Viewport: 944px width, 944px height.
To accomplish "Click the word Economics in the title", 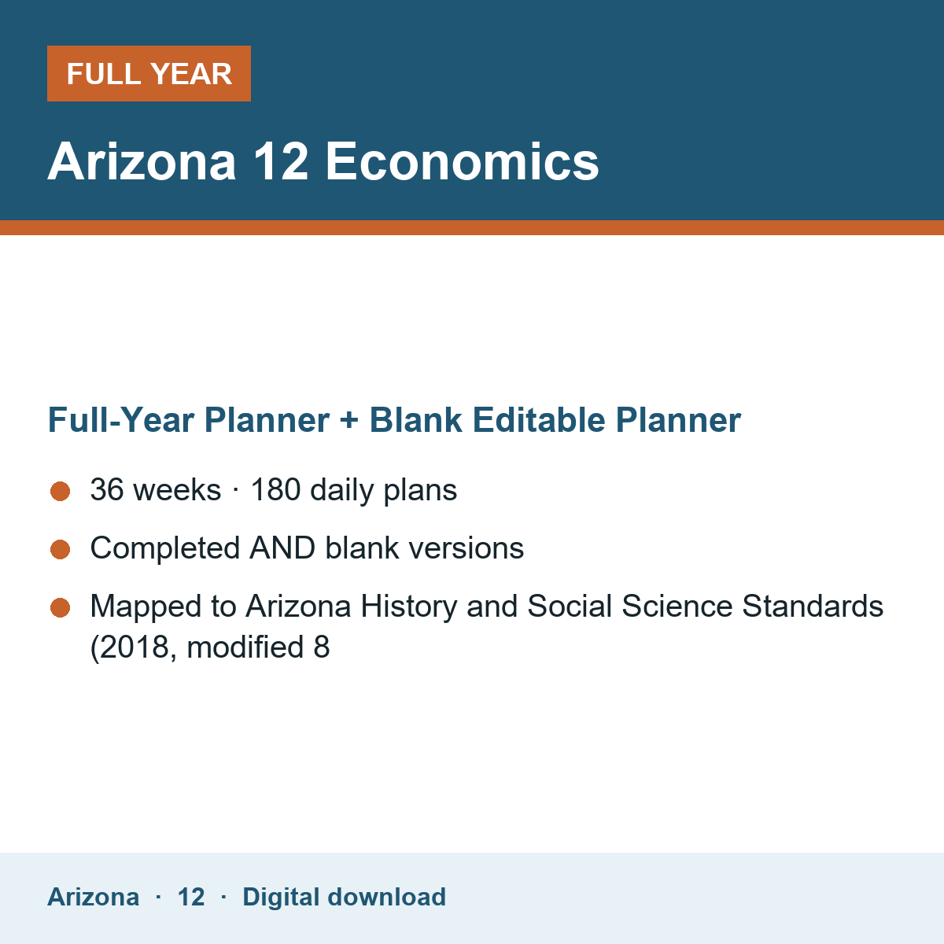I will coord(463,161).
